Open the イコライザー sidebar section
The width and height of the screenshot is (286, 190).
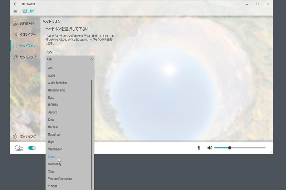pyautogui.click(x=24, y=34)
